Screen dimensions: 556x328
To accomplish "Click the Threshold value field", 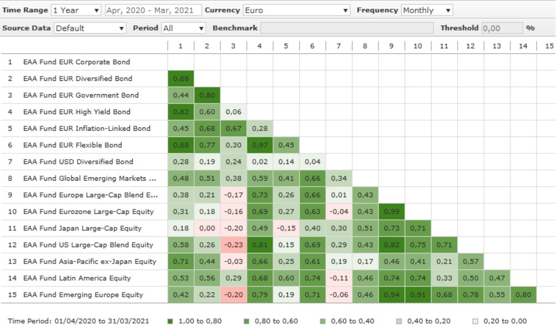I will coord(502,28).
